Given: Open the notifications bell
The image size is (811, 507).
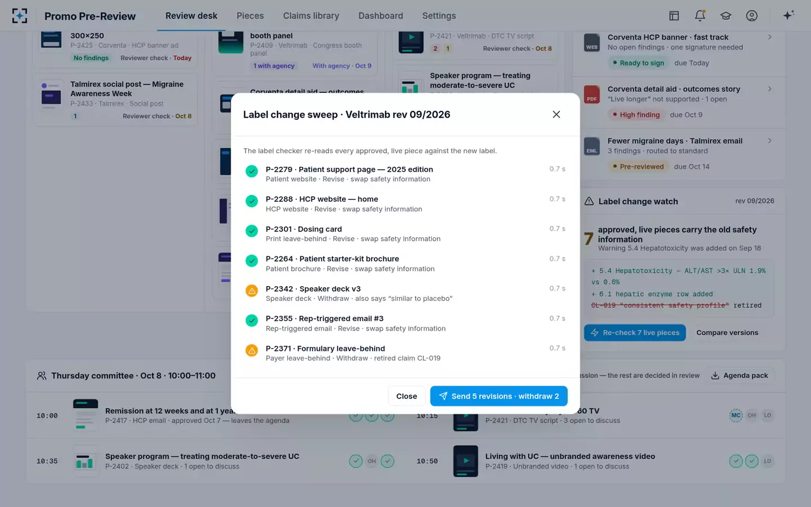Looking at the screenshot, I should pos(700,16).
